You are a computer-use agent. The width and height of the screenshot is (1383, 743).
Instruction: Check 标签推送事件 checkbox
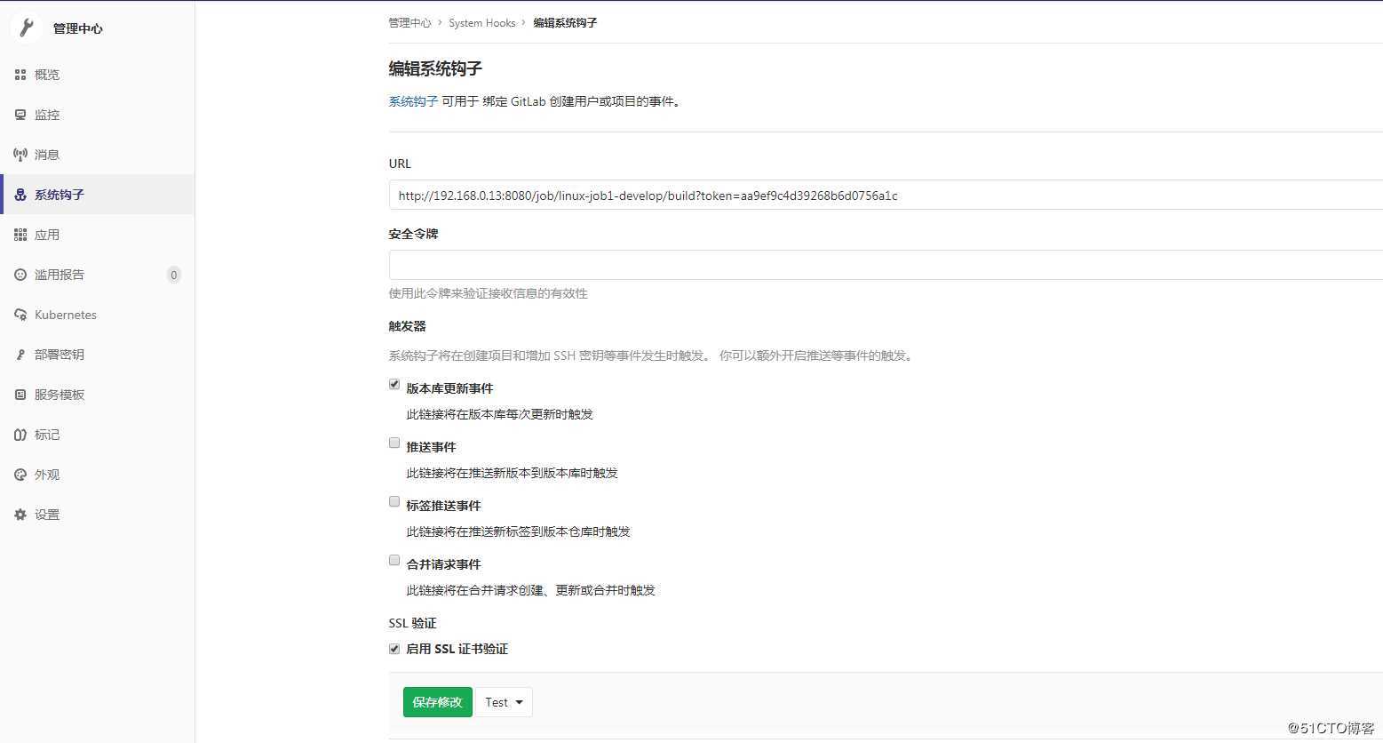coord(394,501)
